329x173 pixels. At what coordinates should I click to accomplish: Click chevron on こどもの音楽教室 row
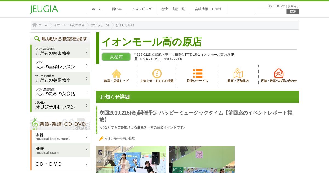pyautogui.click(x=87, y=52)
